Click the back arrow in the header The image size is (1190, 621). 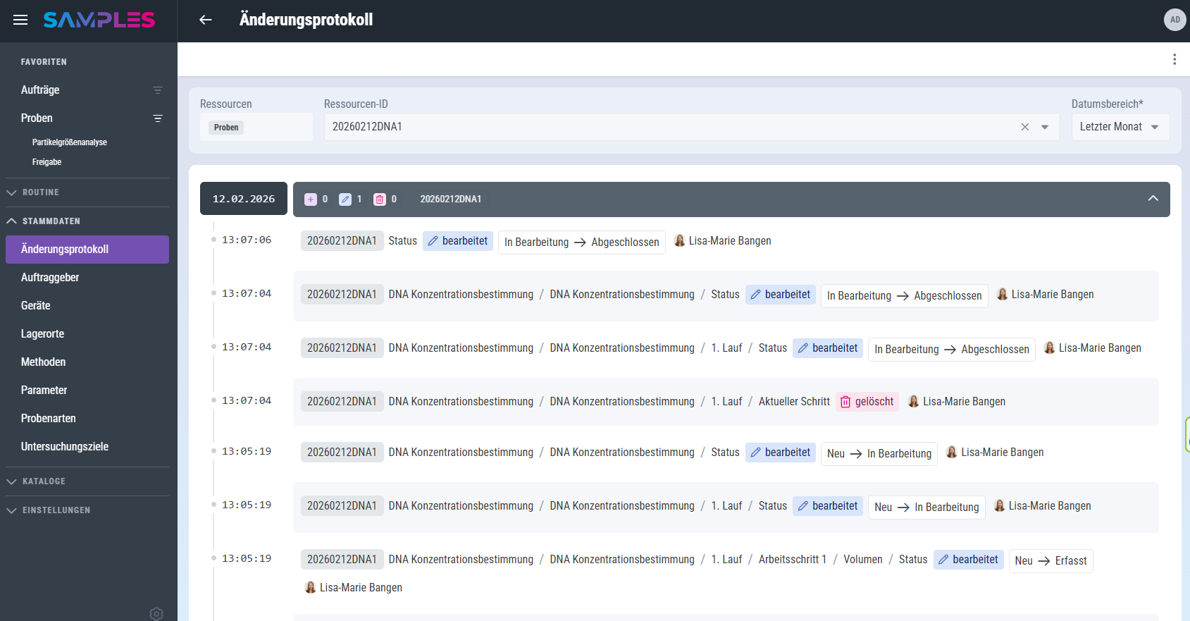(206, 20)
